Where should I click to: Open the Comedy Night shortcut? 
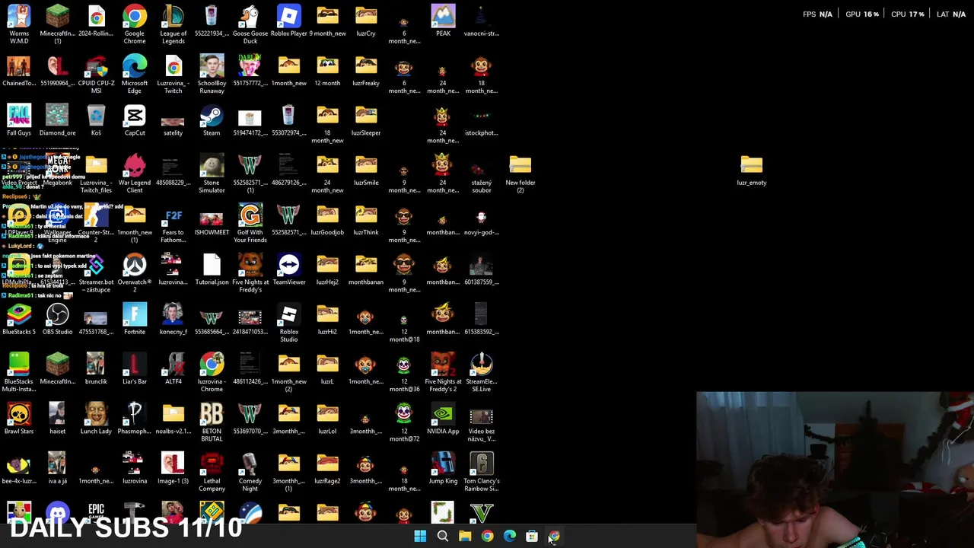pyautogui.click(x=250, y=471)
